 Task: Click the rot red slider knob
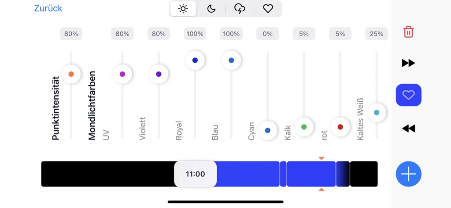340,127
